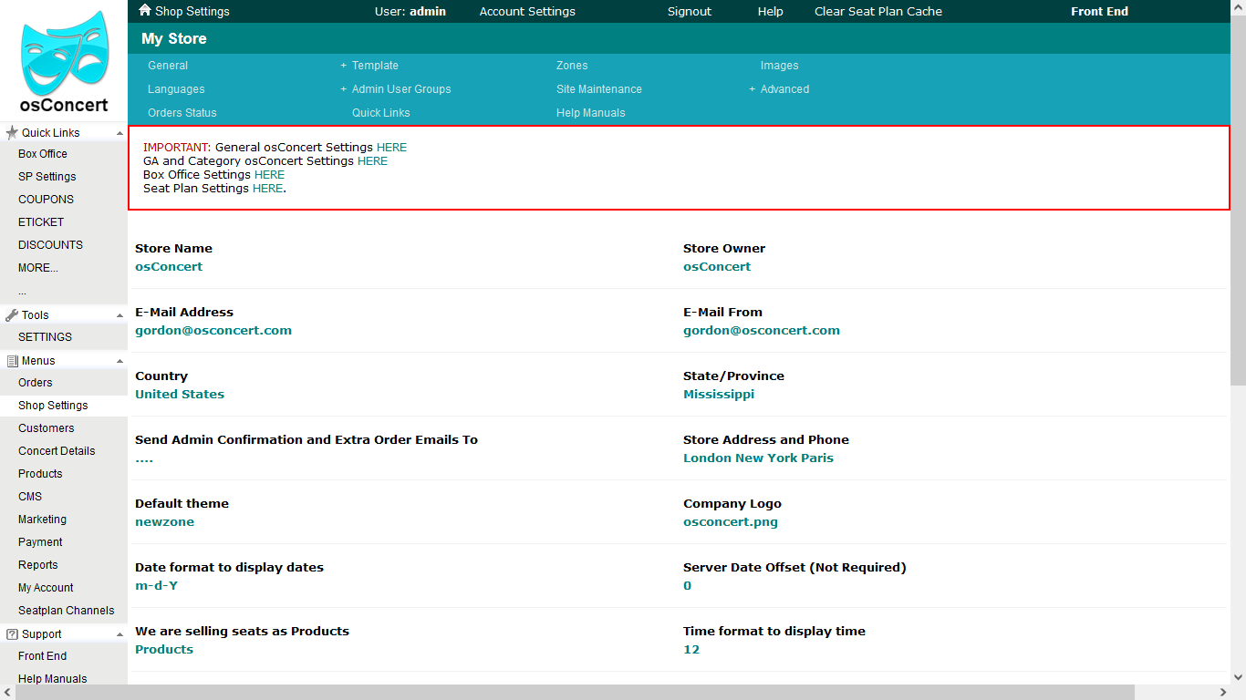Click the Signout link in top bar
The width and height of the screenshot is (1246, 700).
coord(689,12)
